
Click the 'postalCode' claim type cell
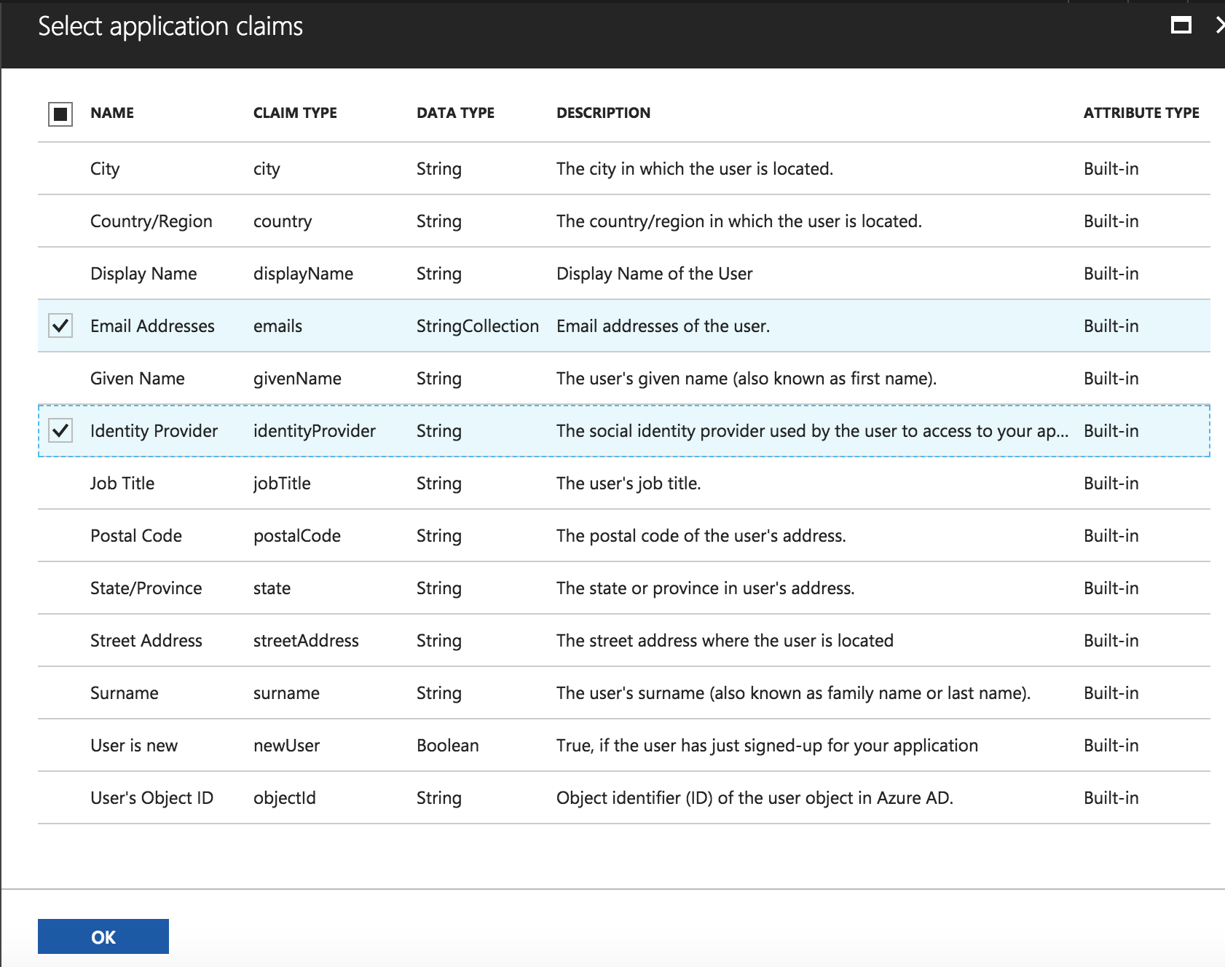point(297,535)
